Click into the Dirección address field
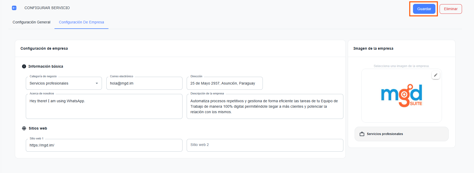Viewport: 474px width, 173px height. coord(224,83)
